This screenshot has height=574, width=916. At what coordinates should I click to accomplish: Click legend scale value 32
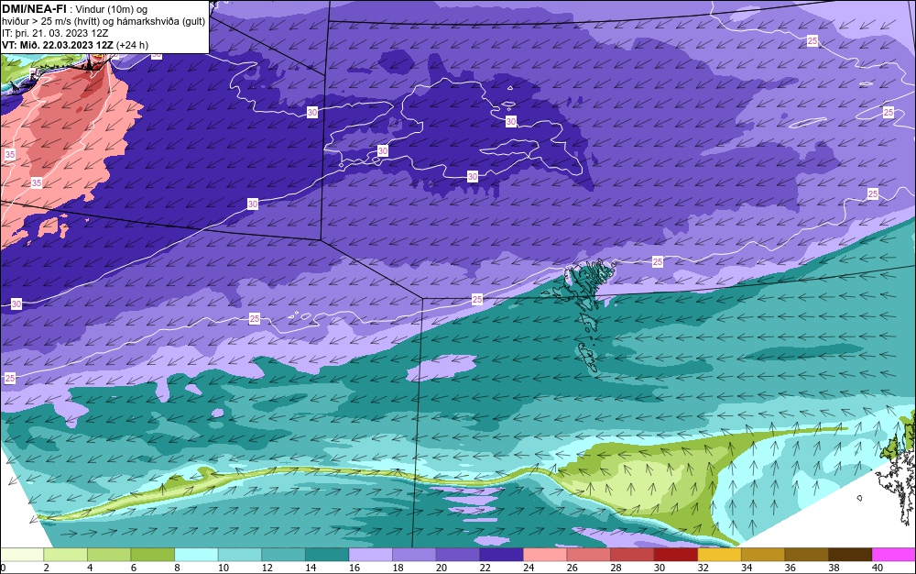(x=703, y=568)
